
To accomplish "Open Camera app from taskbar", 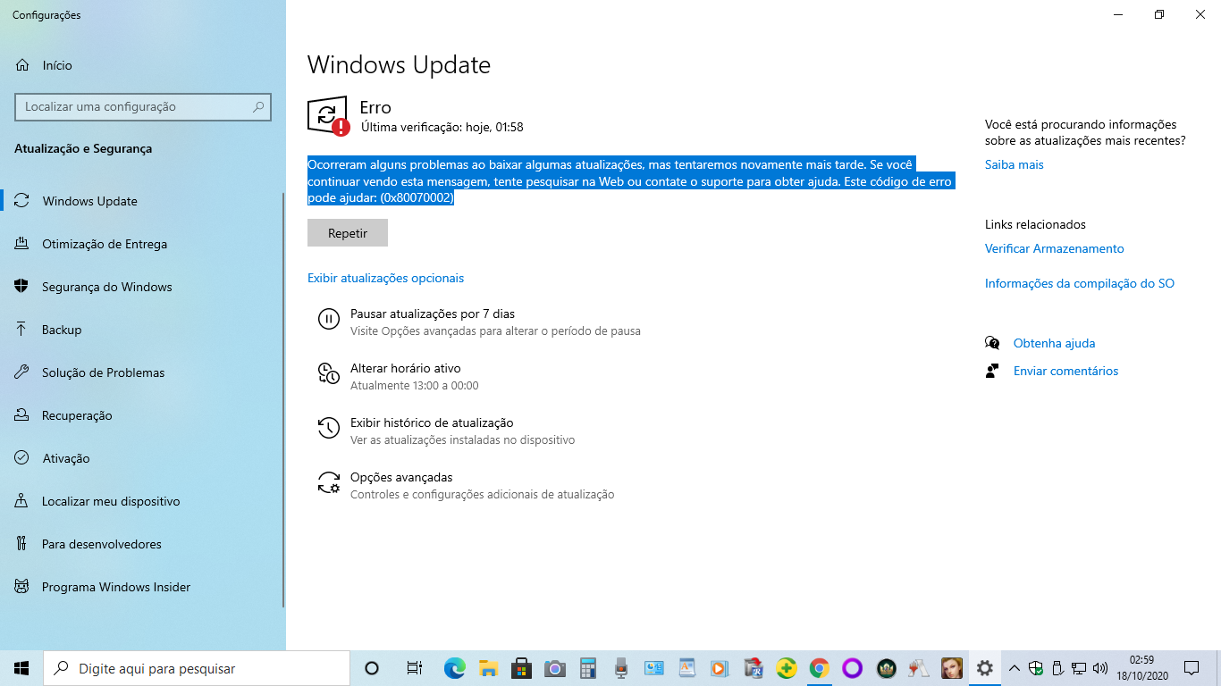I will [x=554, y=668].
